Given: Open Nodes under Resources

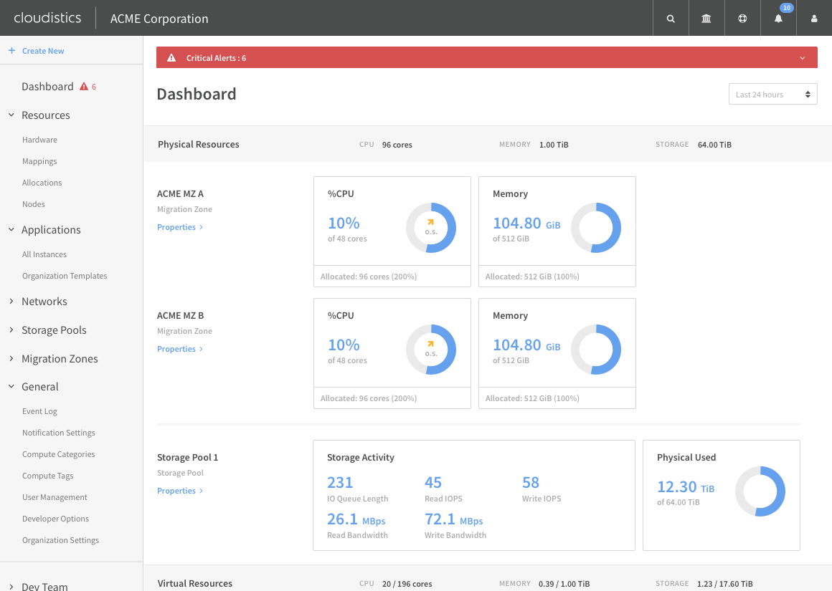Looking at the screenshot, I should 34,204.
